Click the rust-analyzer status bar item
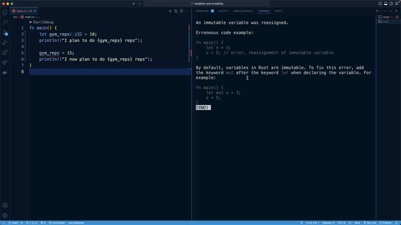This screenshot has height=225, width=401. 76,222
